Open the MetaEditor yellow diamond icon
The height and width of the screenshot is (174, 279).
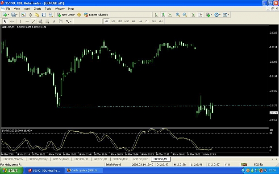point(79,15)
